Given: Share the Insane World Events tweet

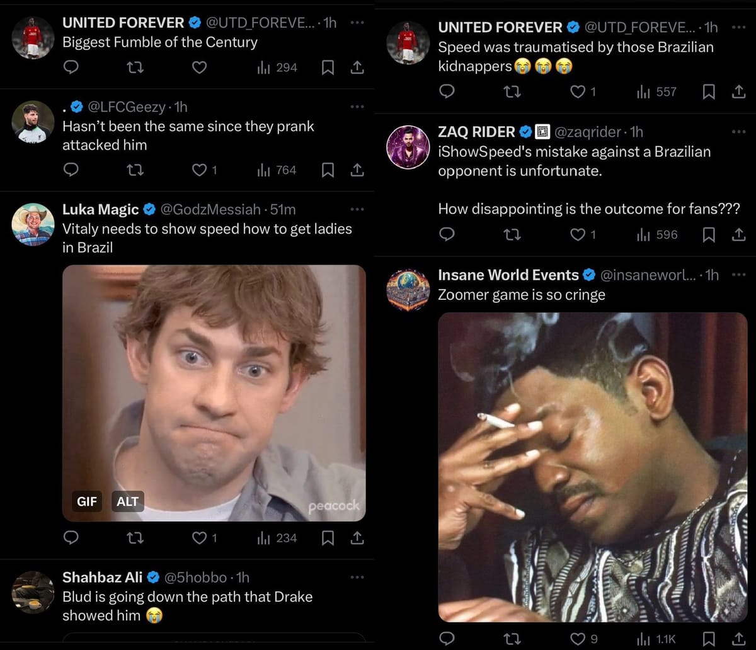Looking at the screenshot, I should 738,639.
